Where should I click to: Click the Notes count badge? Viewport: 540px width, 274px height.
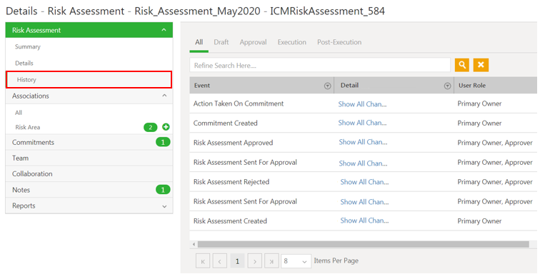163,190
